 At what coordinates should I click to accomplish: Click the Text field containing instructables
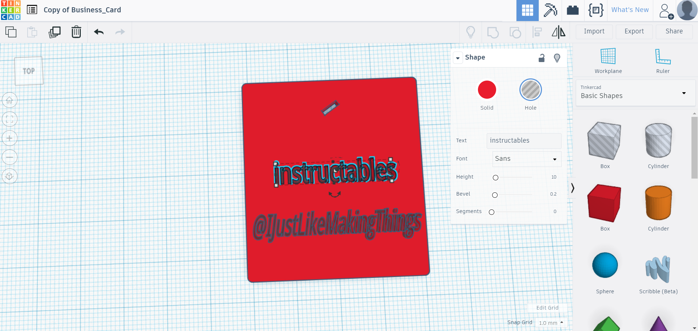(x=524, y=141)
